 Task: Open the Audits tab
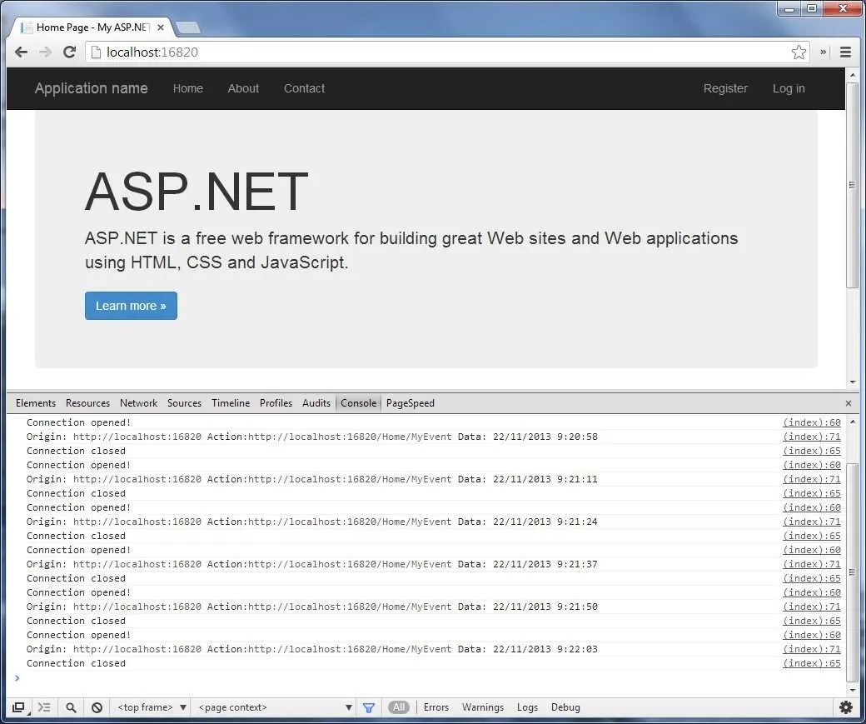[x=316, y=403]
